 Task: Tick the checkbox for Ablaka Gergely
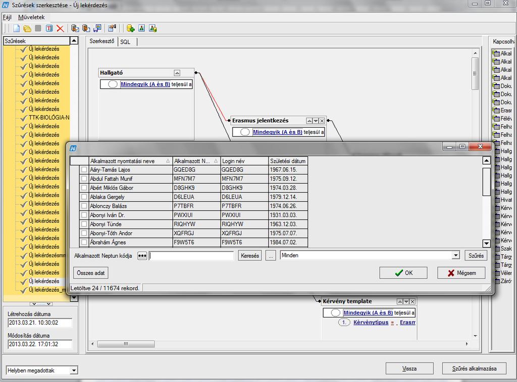pyautogui.click(x=84, y=197)
